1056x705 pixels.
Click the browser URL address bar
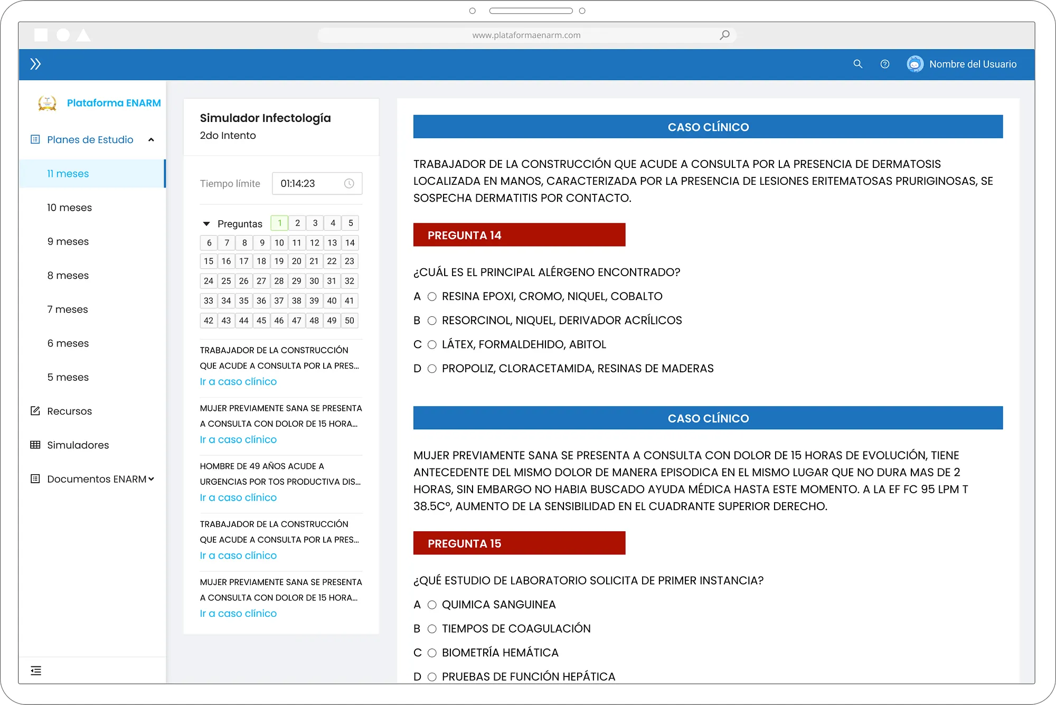point(527,35)
